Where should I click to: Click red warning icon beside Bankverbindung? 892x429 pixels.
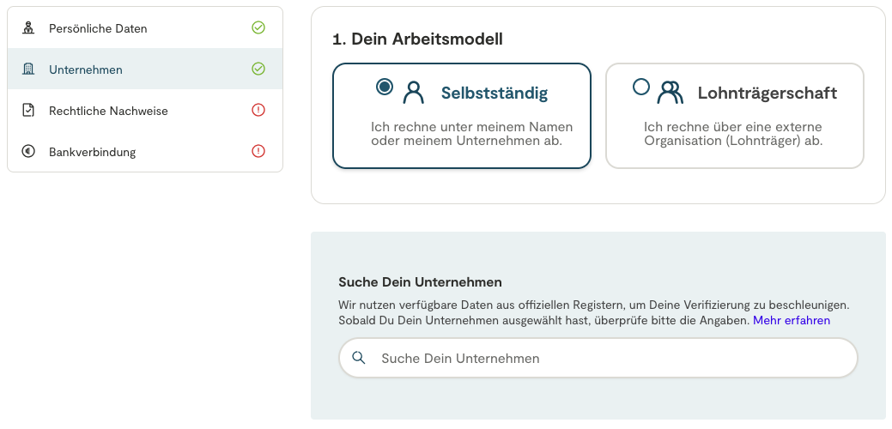coord(258,151)
